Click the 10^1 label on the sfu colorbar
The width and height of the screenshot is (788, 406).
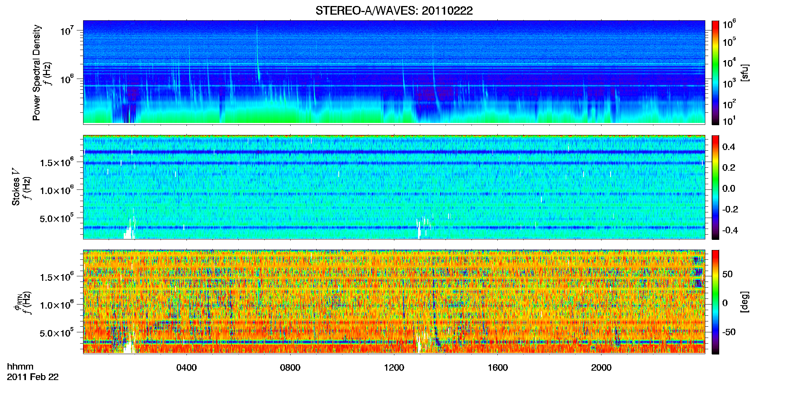[729, 121]
